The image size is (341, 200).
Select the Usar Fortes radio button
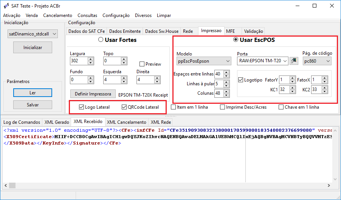point(101,40)
